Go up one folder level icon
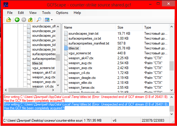 (30, 20)
